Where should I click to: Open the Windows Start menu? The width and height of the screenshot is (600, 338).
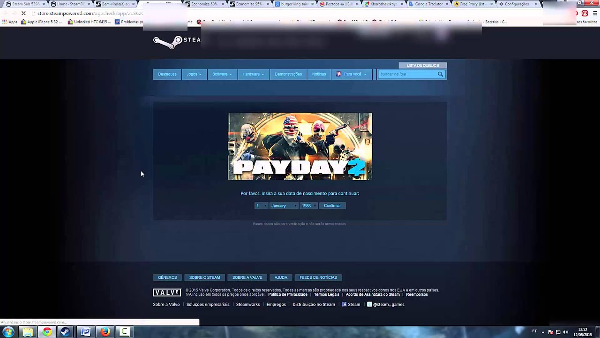8,332
